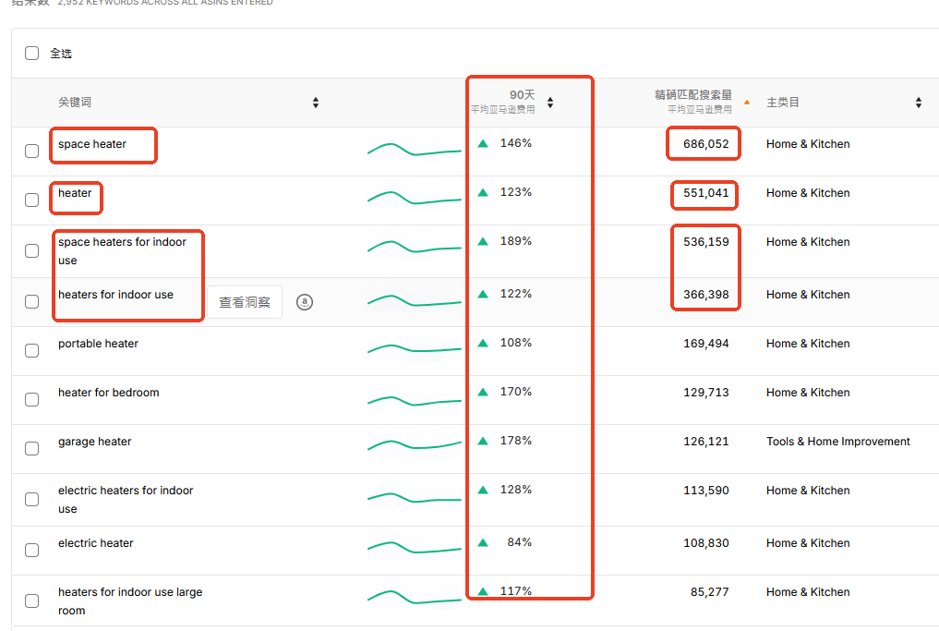Click keyword heaters for indoor use
Screen dimensions: 939x631
tap(115, 295)
